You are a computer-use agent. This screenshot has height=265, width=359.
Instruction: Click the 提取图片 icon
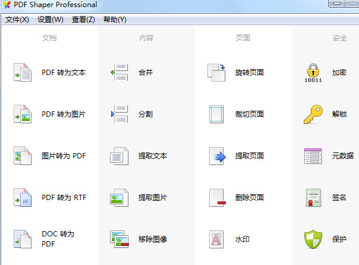point(119,198)
